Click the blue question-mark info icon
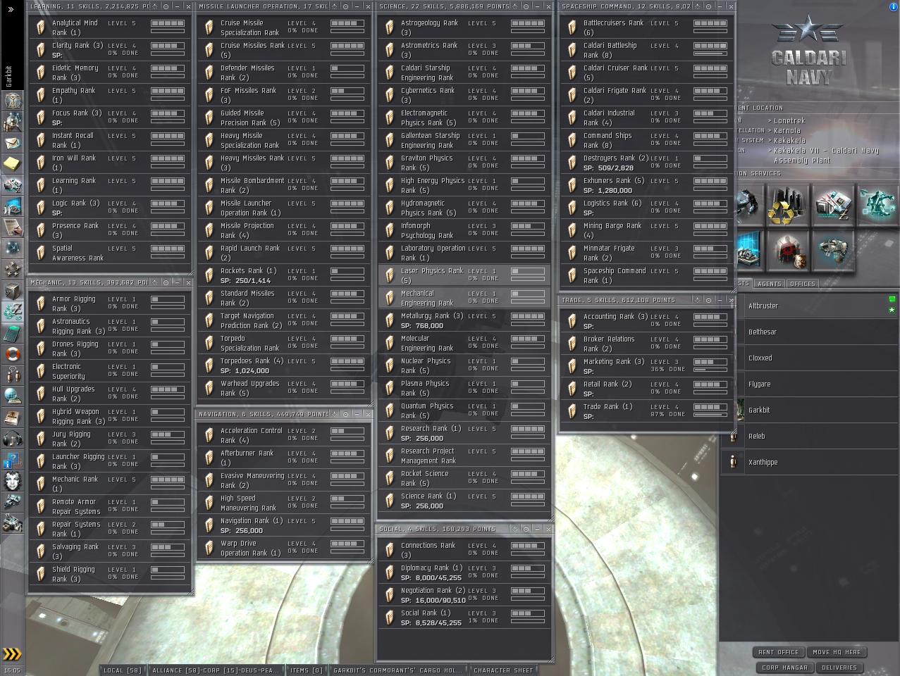The width and height of the screenshot is (900, 676). coord(13,461)
